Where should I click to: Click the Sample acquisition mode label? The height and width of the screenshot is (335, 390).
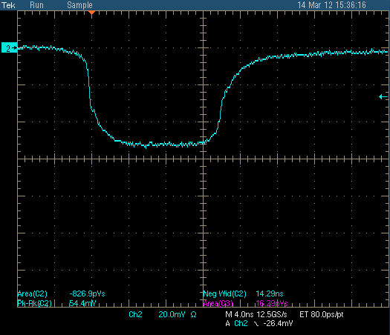click(x=79, y=5)
